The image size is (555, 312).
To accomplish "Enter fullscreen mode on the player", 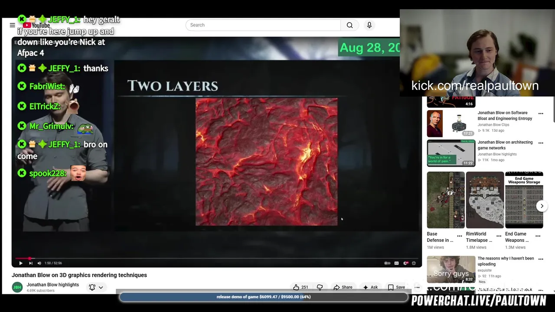I will click(x=414, y=263).
